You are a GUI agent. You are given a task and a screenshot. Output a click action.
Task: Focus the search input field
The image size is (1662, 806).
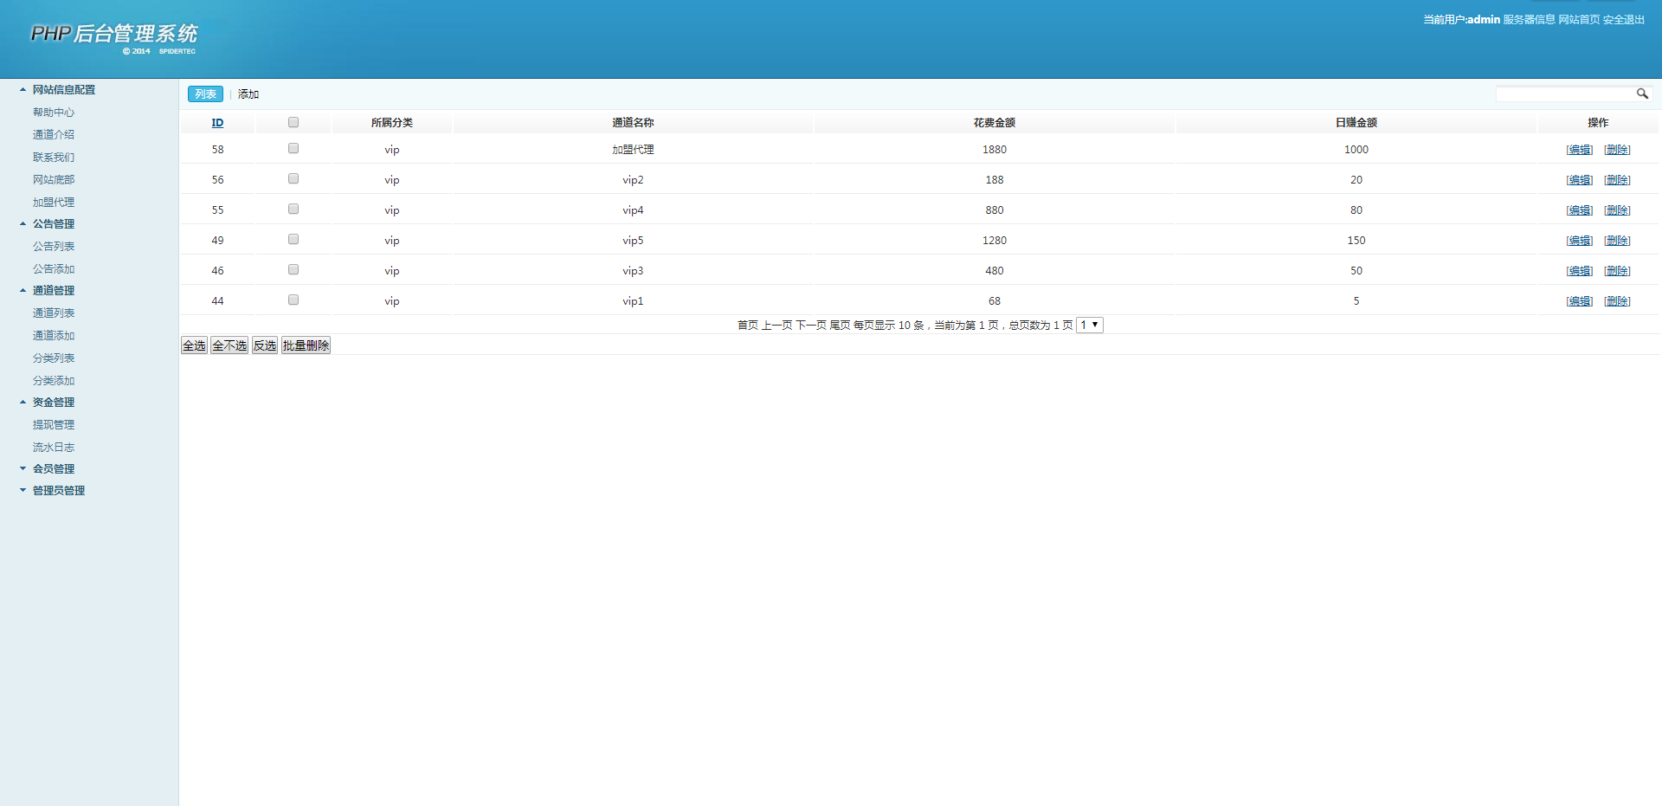point(1564,93)
